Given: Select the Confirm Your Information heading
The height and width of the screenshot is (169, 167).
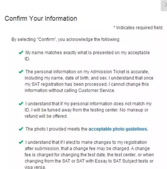Looking at the screenshot, I should pos(41,18).
